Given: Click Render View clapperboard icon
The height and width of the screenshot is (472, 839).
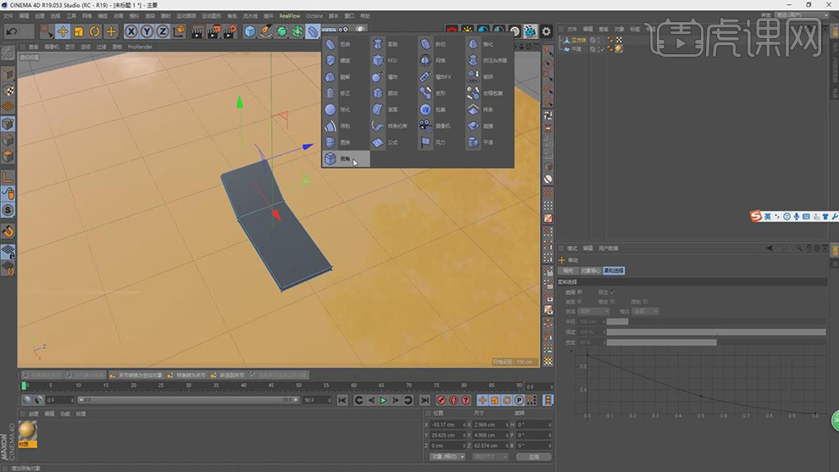Looking at the screenshot, I should coord(197,31).
